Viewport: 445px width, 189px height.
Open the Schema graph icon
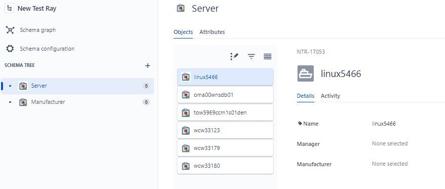10,30
